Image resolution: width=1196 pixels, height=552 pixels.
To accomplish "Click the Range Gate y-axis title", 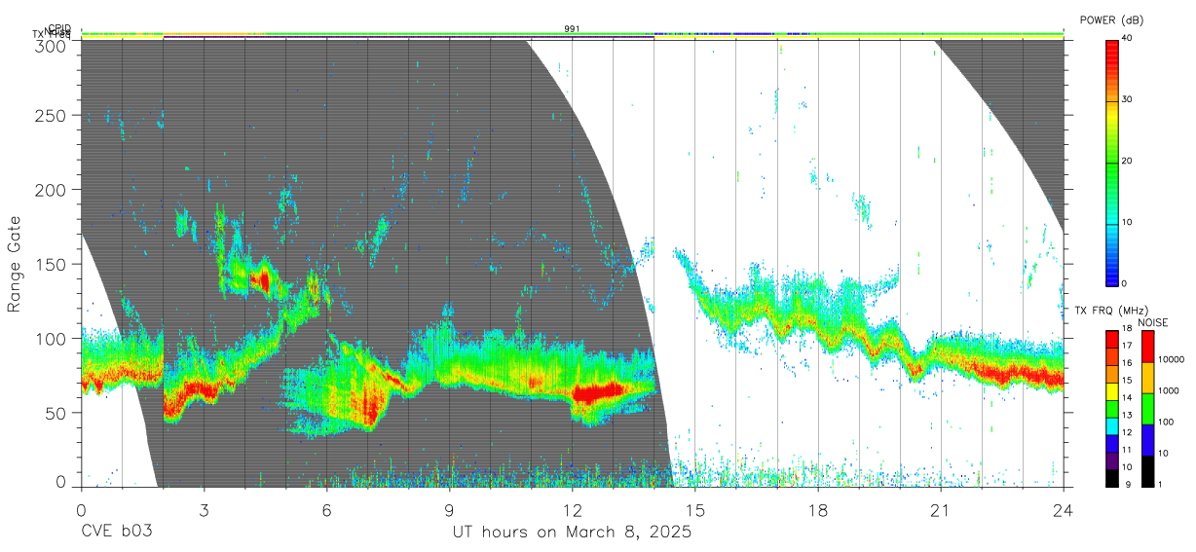I will tap(15, 263).
